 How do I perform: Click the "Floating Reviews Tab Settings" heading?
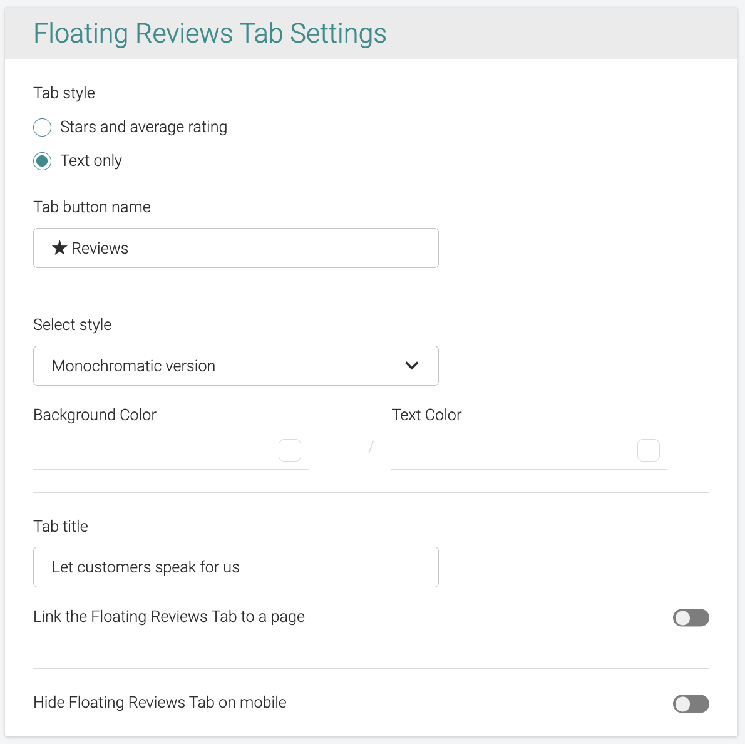210,33
